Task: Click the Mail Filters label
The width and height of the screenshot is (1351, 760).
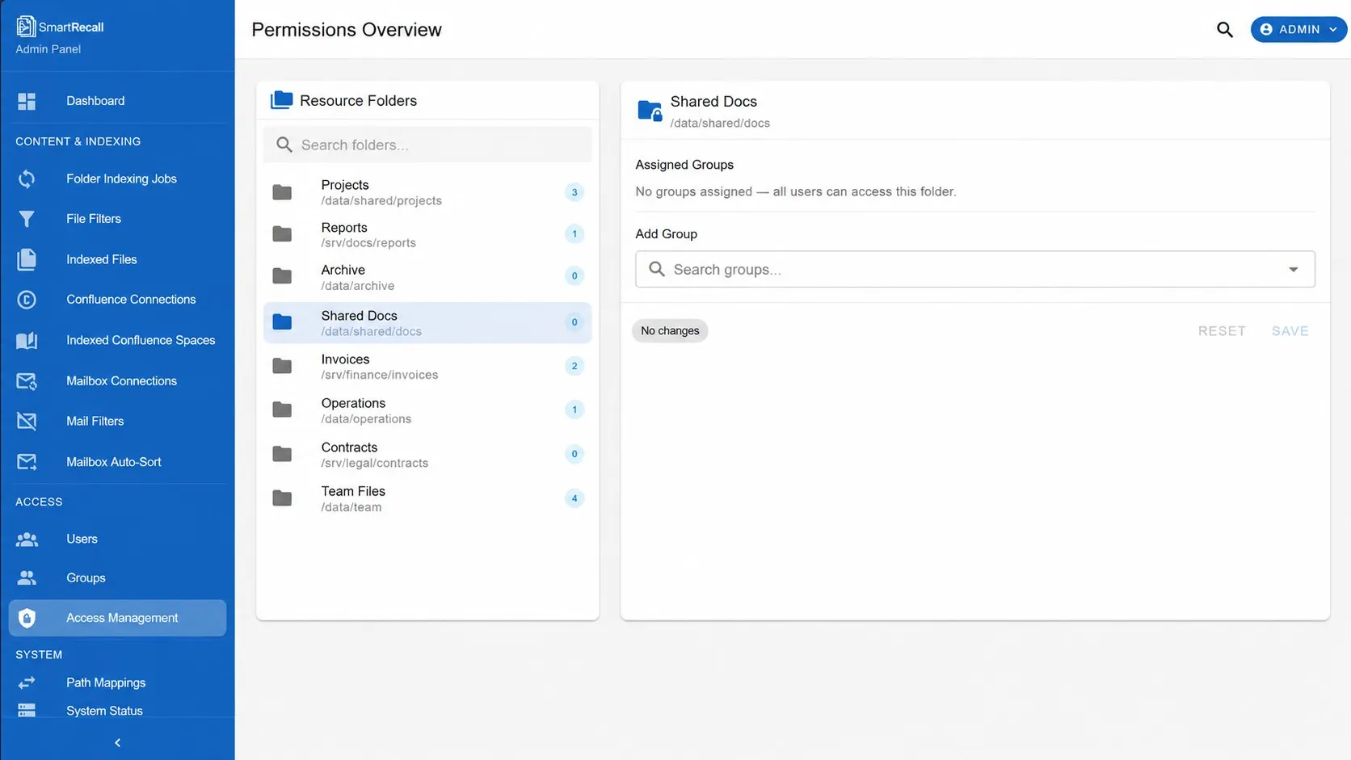Action: (95, 421)
